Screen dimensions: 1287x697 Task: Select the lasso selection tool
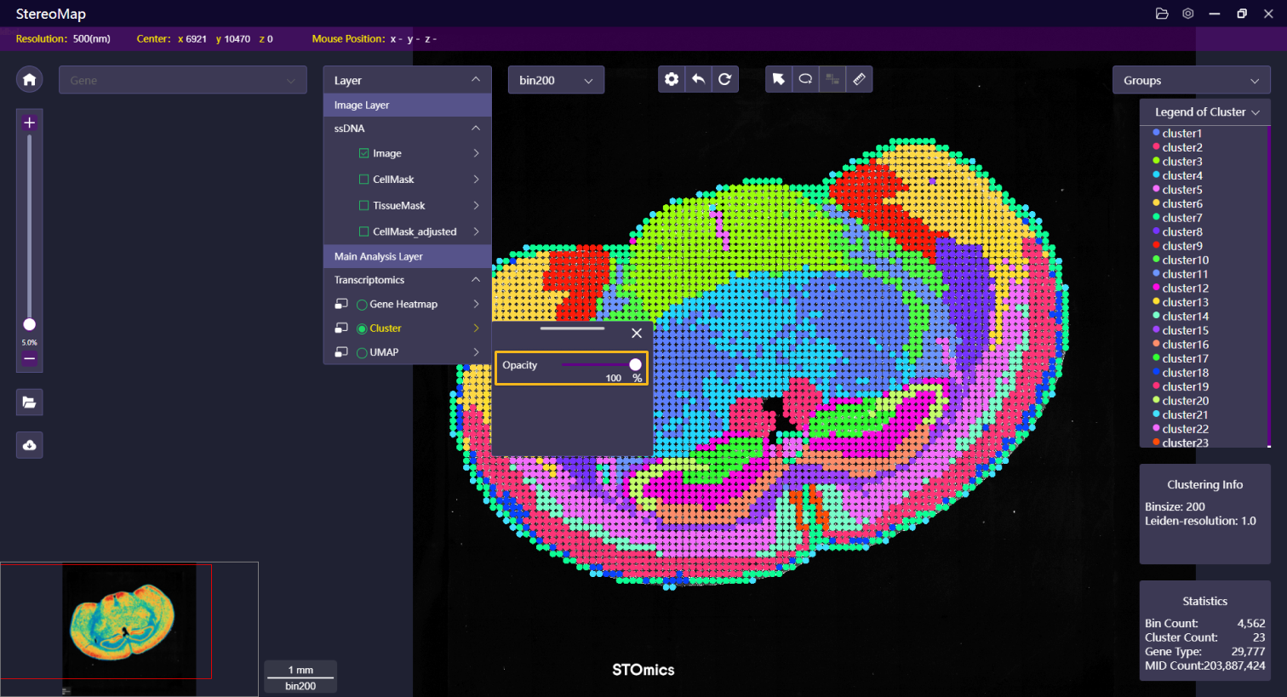pyautogui.click(x=805, y=79)
